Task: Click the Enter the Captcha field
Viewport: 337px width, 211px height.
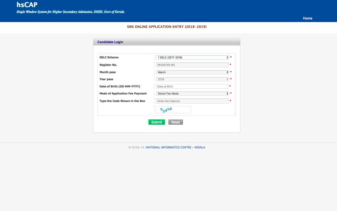Action: point(192,101)
